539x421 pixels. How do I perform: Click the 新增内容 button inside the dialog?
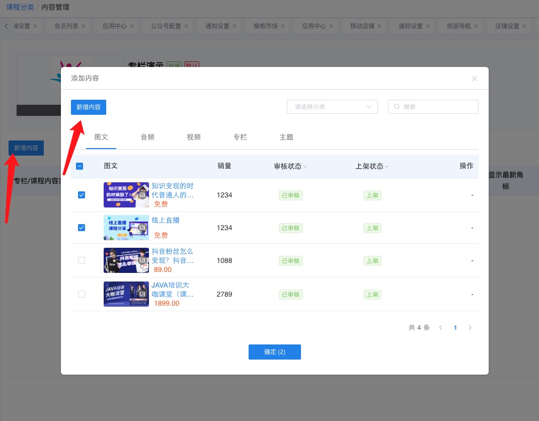point(89,107)
